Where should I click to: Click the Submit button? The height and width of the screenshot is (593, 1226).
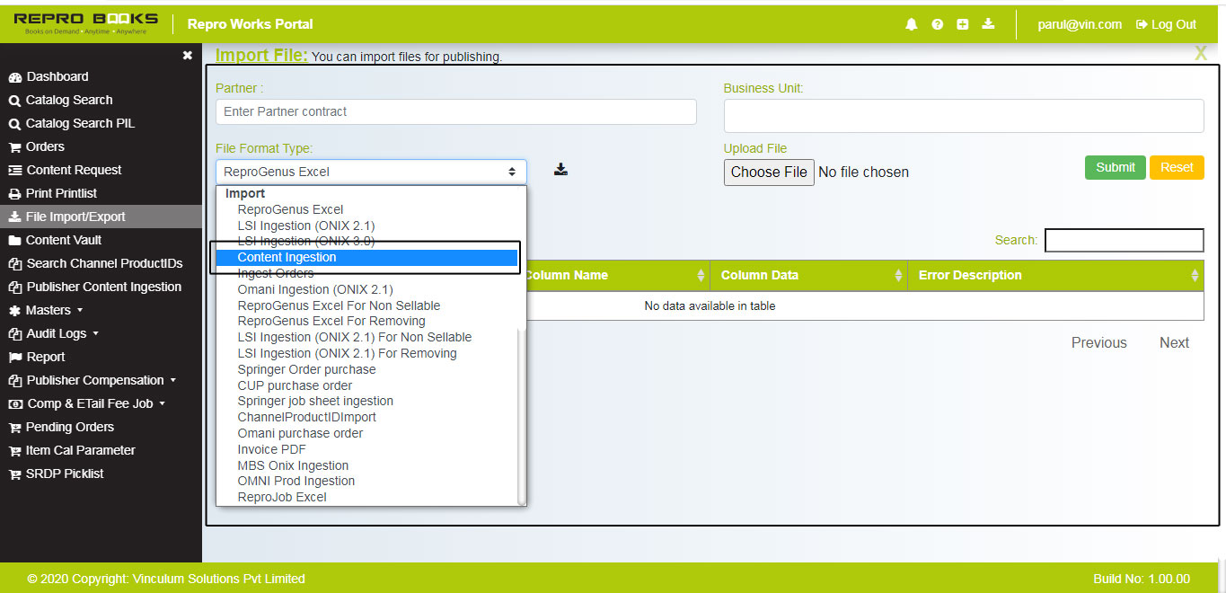(1115, 167)
